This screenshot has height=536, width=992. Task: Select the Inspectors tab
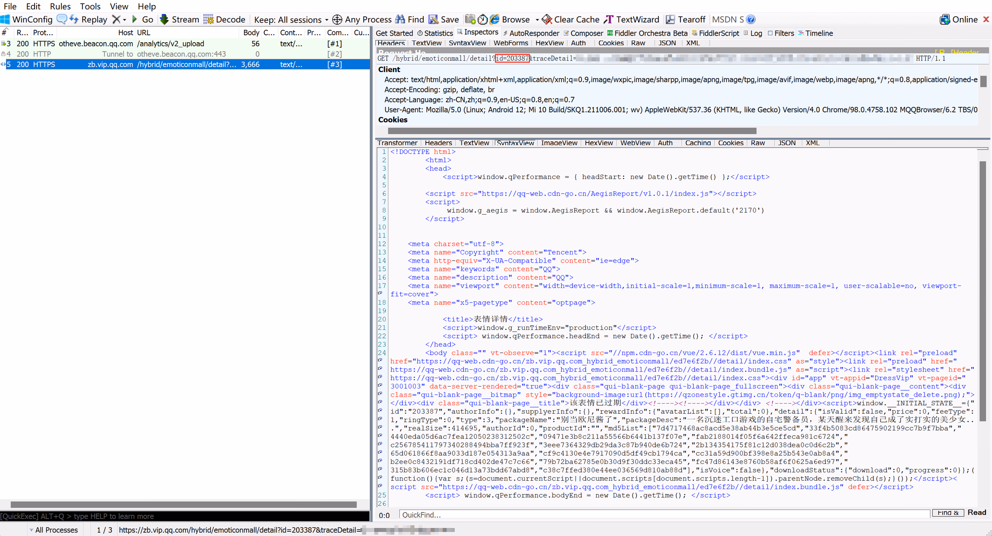click(x=478, y=32)
